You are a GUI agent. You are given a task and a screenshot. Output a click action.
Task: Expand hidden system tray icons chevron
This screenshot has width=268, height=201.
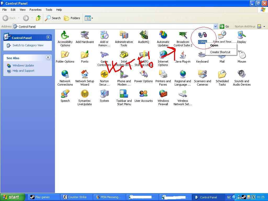coord(234,197)
